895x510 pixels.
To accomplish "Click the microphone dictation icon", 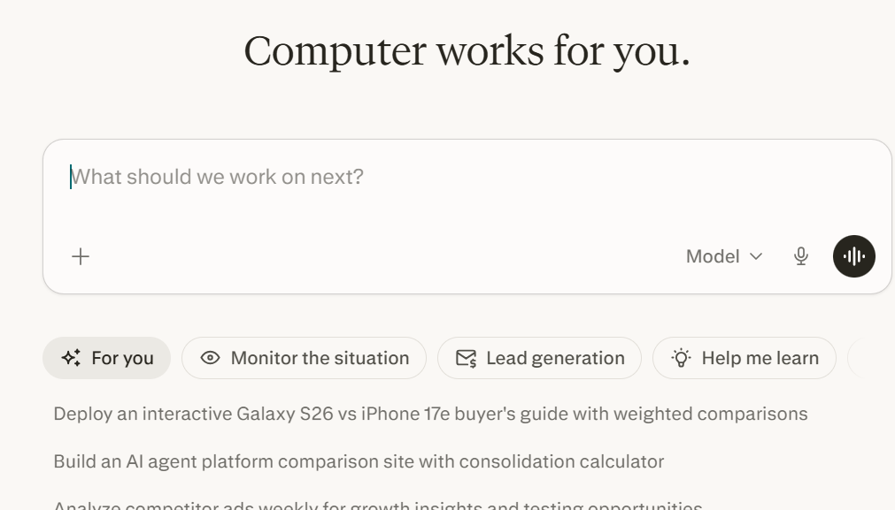I will click(x=801, y=256).
